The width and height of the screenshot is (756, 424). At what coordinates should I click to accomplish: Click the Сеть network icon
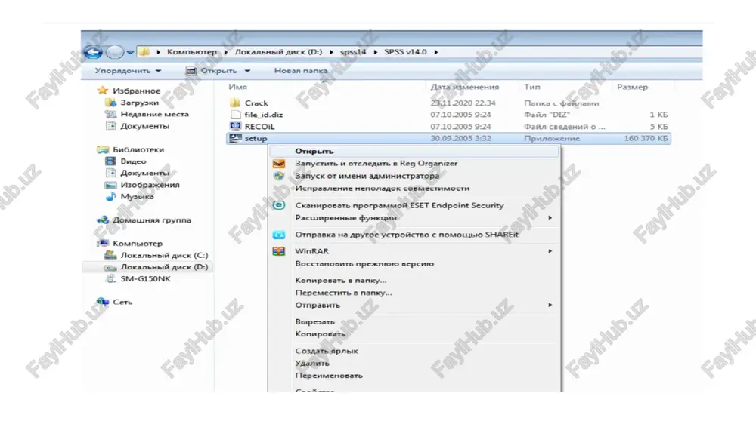point(103,302)
